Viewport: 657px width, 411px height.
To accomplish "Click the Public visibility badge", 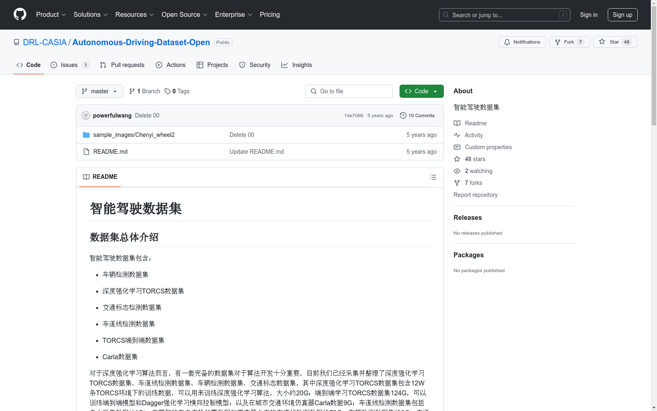I will [223, 42].
